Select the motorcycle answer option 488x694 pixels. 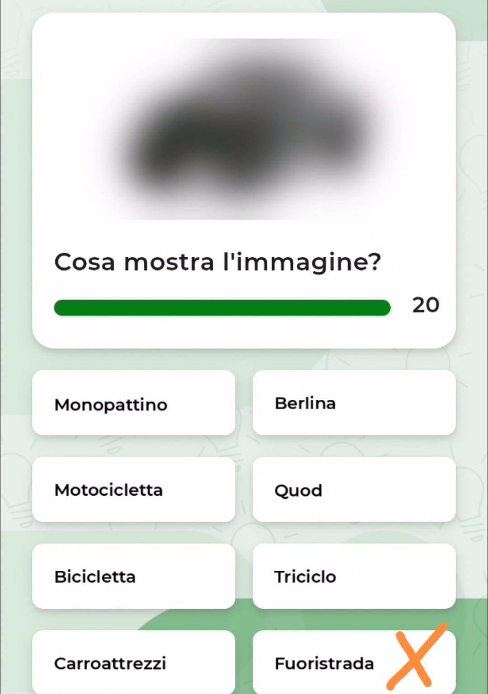pos(134,490)
